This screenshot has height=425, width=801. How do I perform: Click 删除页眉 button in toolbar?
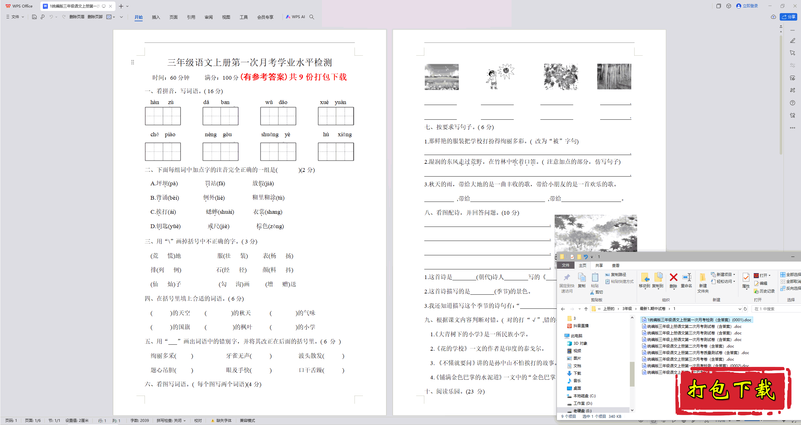click(x=77, y=17)
